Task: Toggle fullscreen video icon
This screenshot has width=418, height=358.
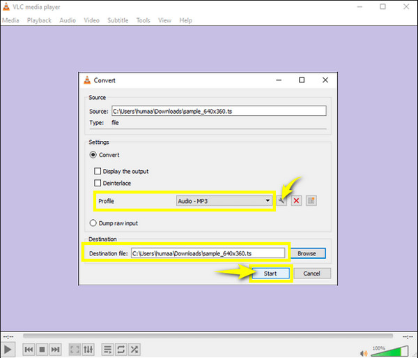Action: point(75,349)
